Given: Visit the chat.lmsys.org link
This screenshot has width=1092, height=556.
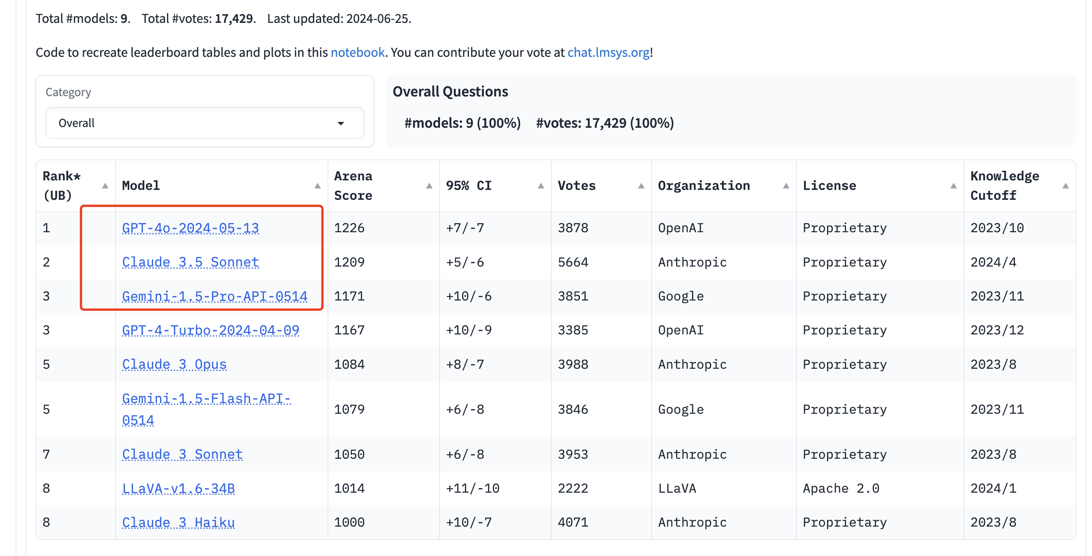Looking at the screenshot, I should 608,52.
